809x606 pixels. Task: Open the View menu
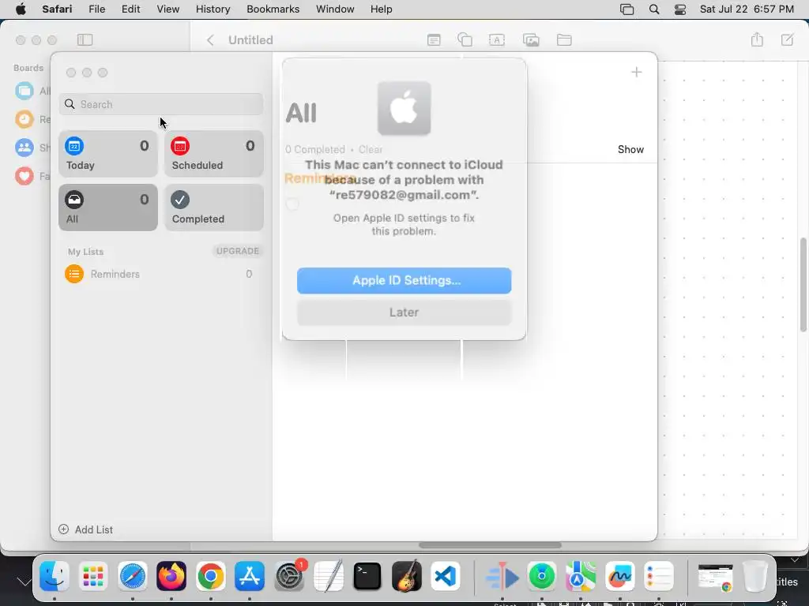pyautogui.click(x=167, y=9)
